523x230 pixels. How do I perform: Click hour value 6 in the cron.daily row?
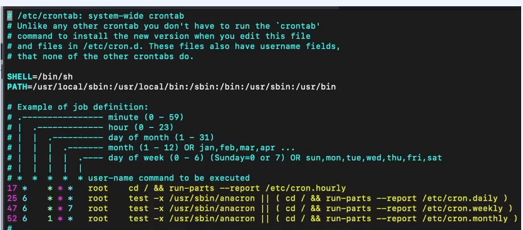(x=24, y=198)
